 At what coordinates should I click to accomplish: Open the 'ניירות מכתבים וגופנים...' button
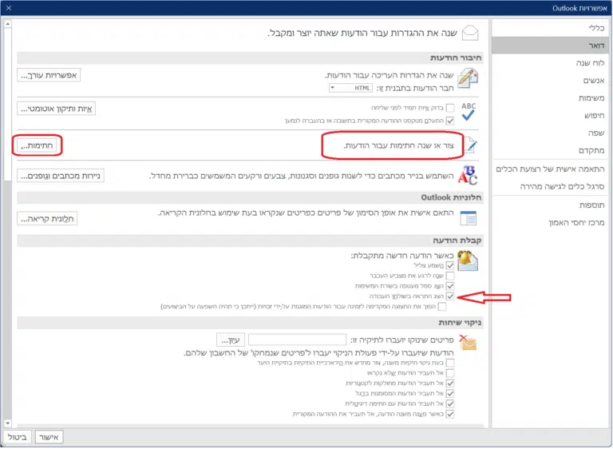tap(61, 176)
